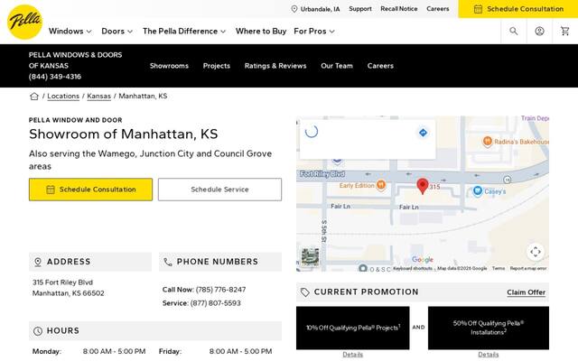Switch to satellite view thumbnail on map

pos(310,256)
